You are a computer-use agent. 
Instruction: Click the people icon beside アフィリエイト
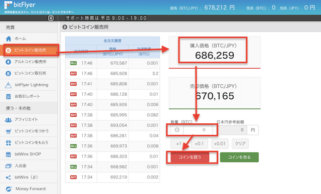[9, 120]
